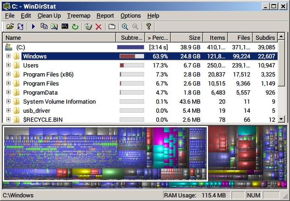Image resolution: width=290 pixels, height=201 pixels.
Task: Click the green Refresh Selected icon
Action: click(x=75, y=27)
